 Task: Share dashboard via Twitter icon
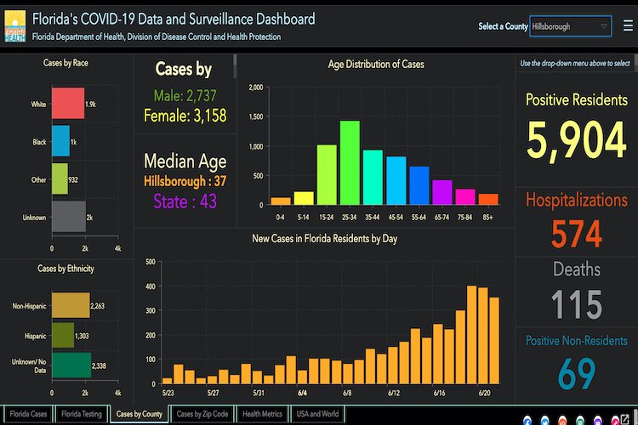click(x=544, y=420)
